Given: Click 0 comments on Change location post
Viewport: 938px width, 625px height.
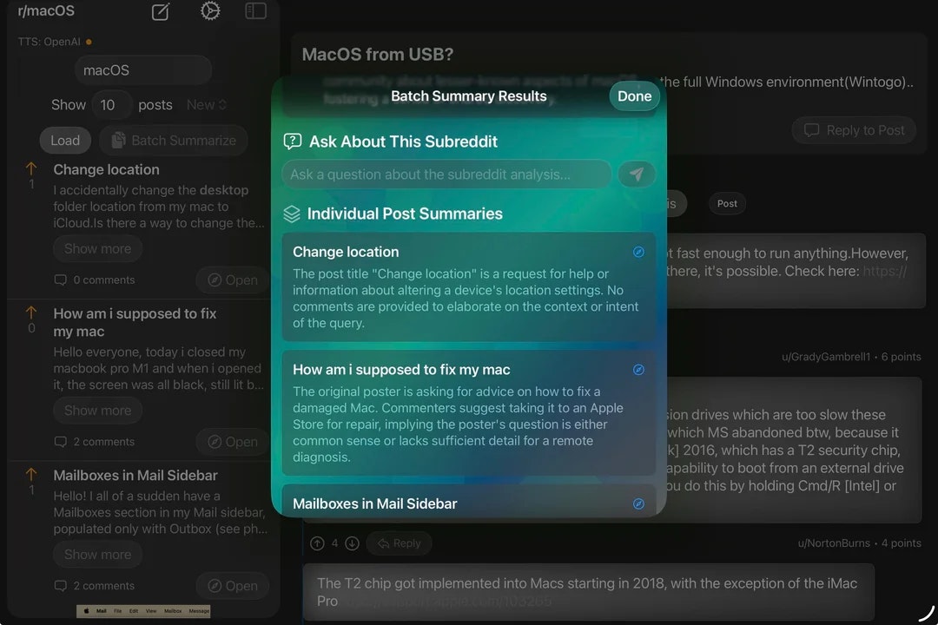Looking at the screenshot, I should [95, 280].
